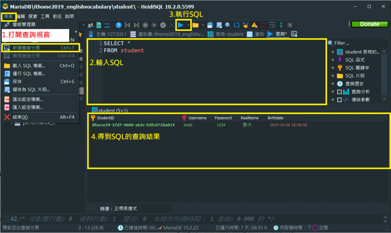Viewport: 391px width, 233px height.
Task: Expand the student 表格的 tree node
Action: [333, 52]
